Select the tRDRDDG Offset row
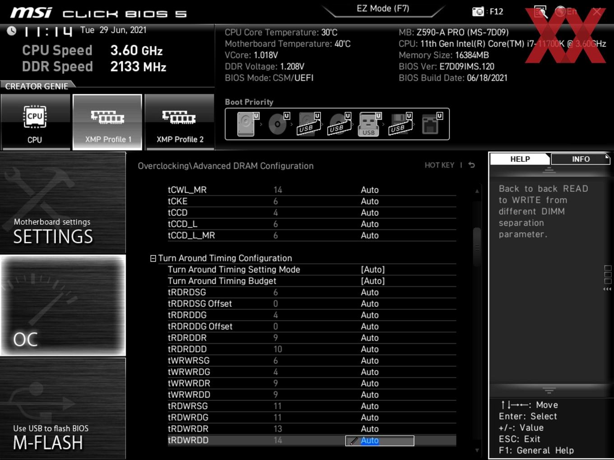Image resolution: width=614 pixels, height=460 pixels. (x=312, y=326)
